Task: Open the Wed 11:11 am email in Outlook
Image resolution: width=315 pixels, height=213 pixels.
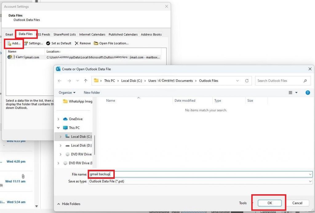Action: click(x=15, y=181)
